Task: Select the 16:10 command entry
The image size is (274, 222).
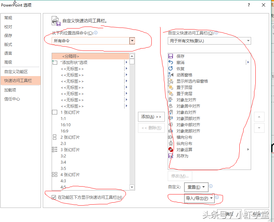Action: coord(91,125)
